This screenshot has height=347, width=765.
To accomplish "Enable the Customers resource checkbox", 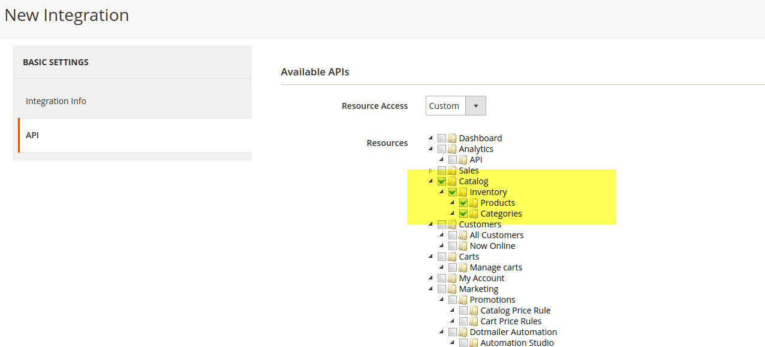I will [x=441, y=224].
